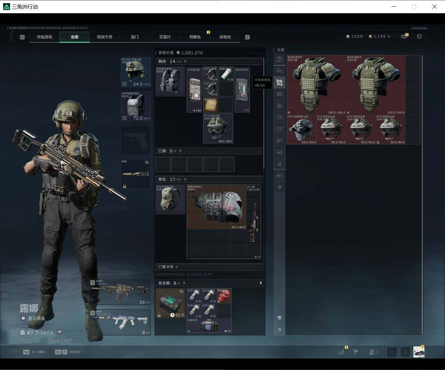
Task: Select the DVE injector showing 3/5
Action: coord(194,296)
